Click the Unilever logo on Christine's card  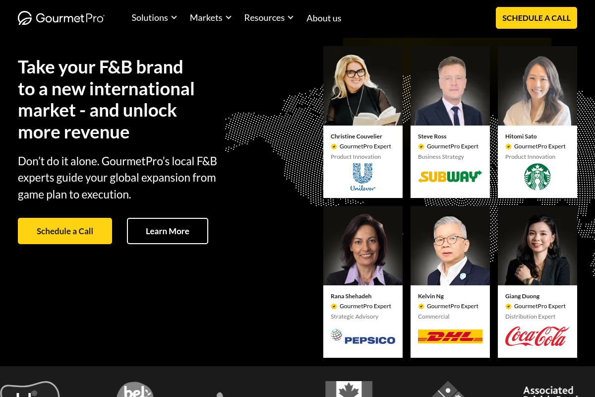[x=363, y=177]
